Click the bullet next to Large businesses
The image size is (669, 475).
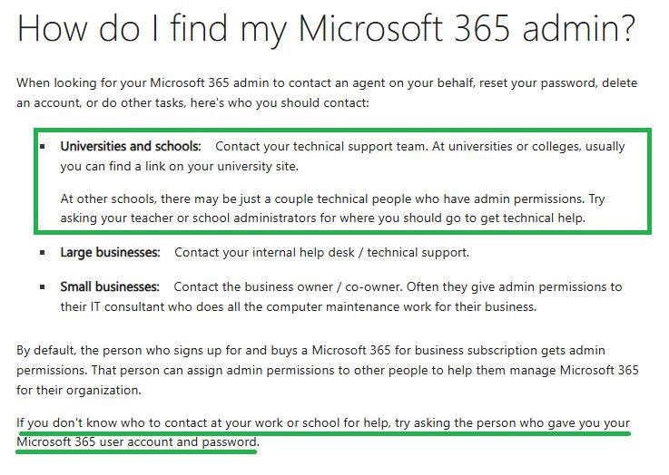(43, 253)
